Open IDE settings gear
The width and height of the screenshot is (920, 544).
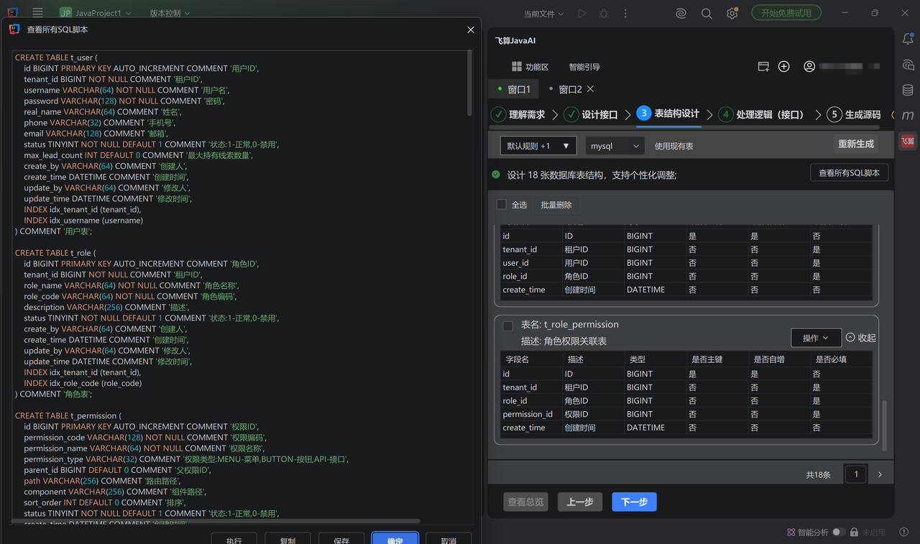click(732, 14)
